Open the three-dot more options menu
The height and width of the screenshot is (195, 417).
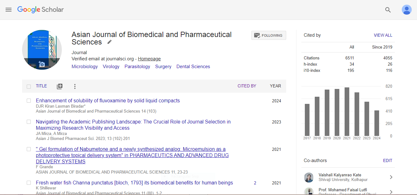tap(75, 86)
